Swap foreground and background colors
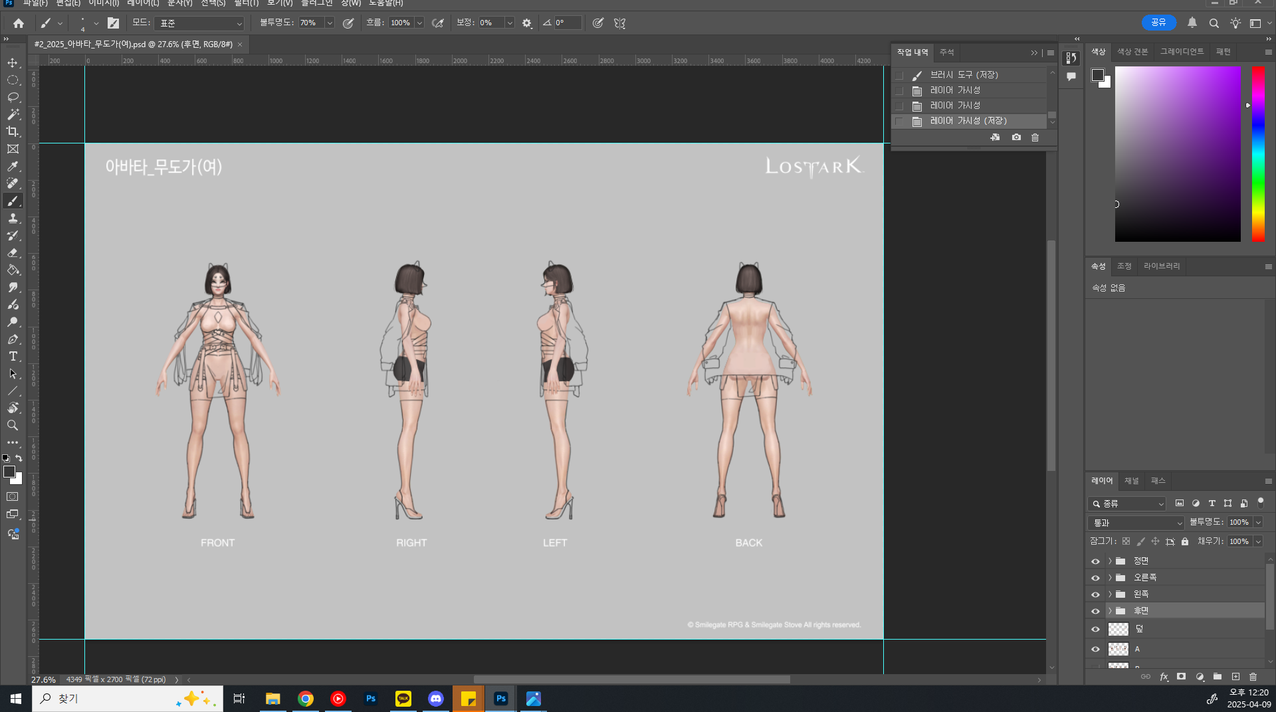This screenshot has width=1276, height=712. click(19, 458)
